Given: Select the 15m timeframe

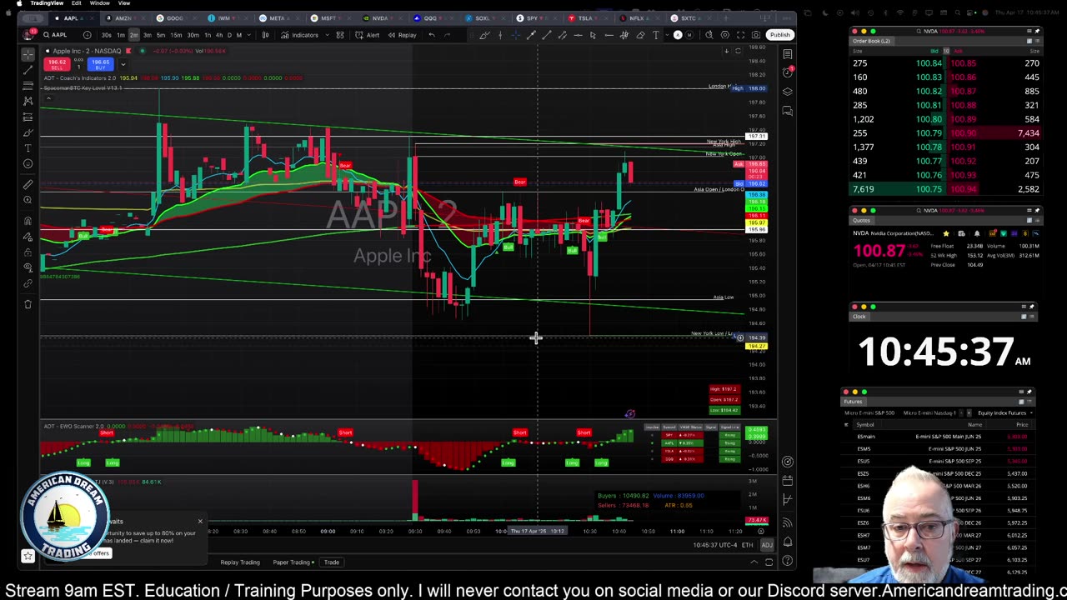Looking at the screenshot, I should click(x=176, y=35).
